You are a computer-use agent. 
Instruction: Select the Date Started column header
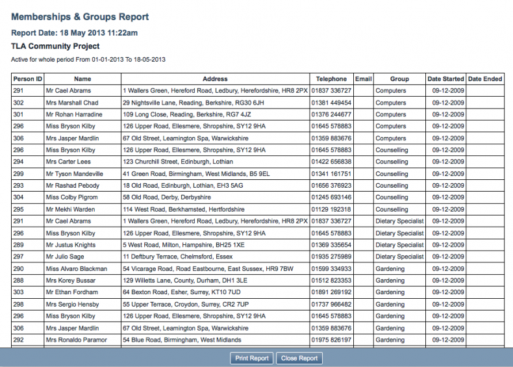[x=445, y=79]
